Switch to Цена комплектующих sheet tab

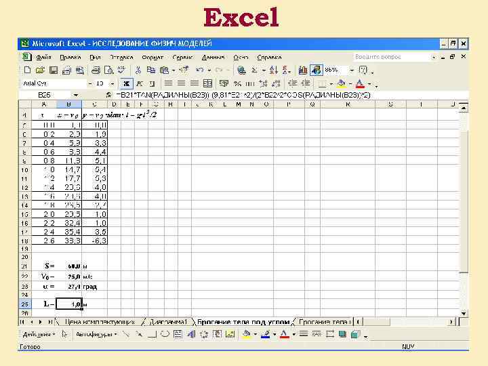[x=100, y=322]
